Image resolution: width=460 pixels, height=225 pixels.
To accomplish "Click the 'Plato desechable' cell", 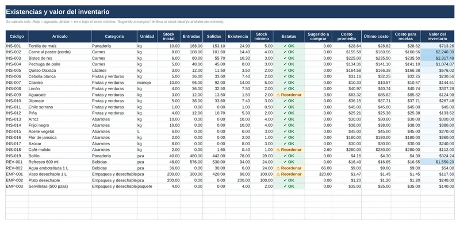I will pos(60,180).
